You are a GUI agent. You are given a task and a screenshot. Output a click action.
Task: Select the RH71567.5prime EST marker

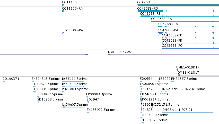[173, 81]
